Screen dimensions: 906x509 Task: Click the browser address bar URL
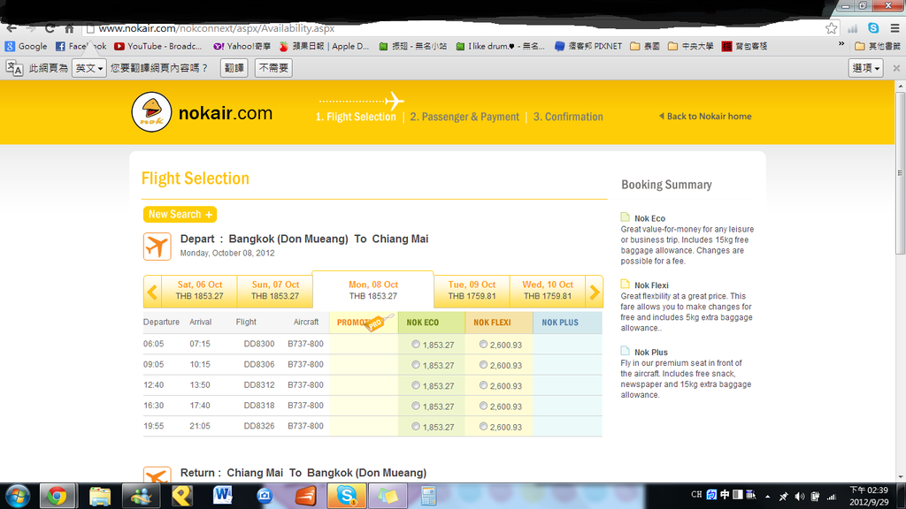click(x=217, y=28)
